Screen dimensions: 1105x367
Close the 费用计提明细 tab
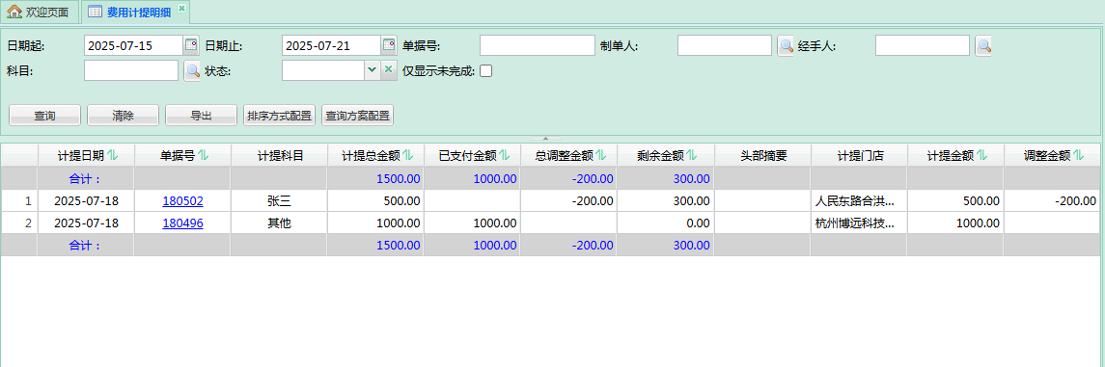(x=181, y=8)
